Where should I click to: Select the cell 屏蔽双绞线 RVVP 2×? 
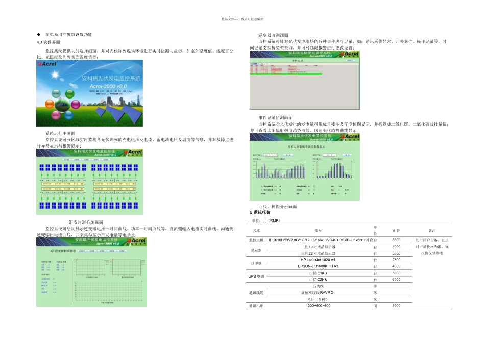coord(318,292)
